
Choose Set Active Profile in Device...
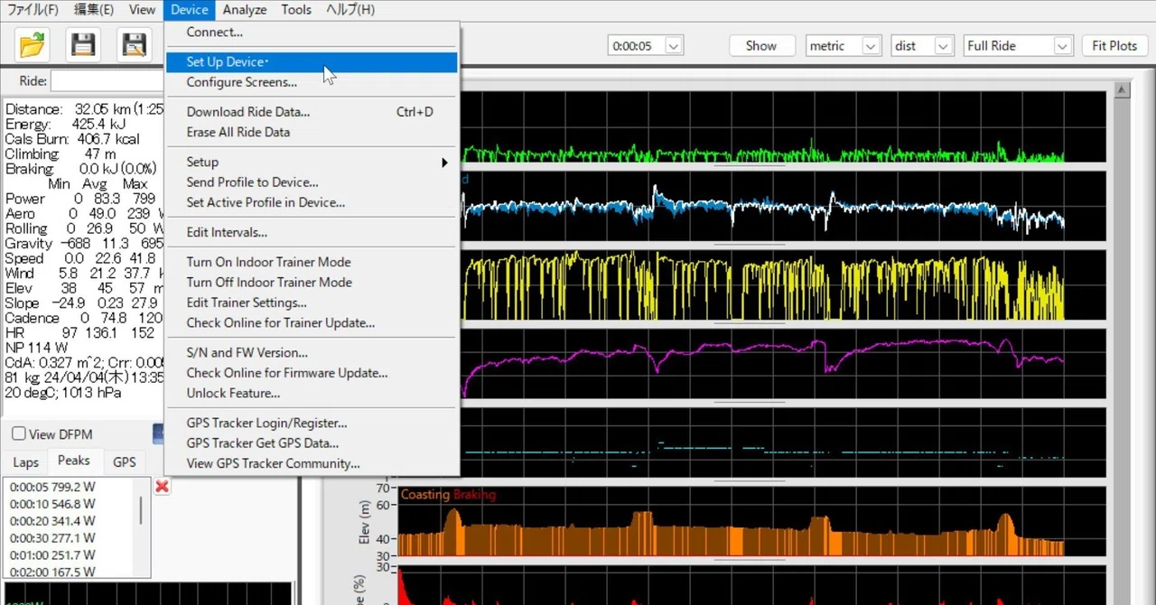coord(312,202)
